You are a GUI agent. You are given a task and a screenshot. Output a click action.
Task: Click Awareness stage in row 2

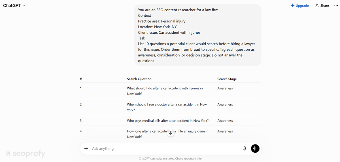[x=225, y=104]
